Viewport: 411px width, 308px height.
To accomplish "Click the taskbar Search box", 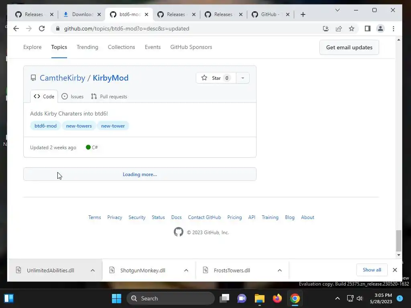I will tap(171, 298).
